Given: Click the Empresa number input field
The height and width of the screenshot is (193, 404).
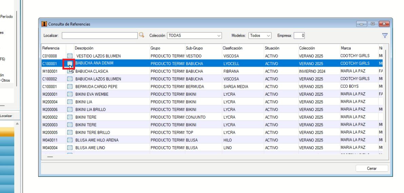Looking at the screenshot, I should click(299, 36).
